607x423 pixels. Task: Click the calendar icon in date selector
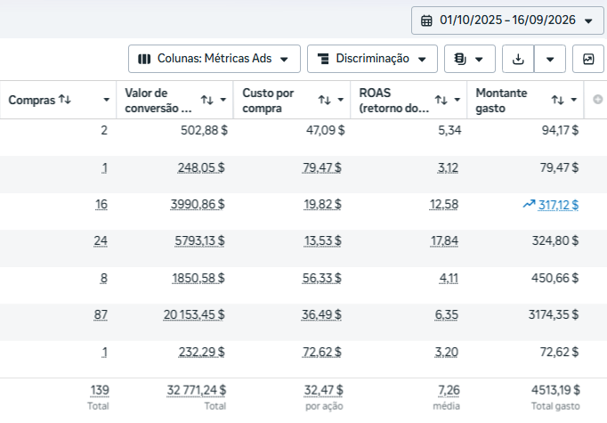426,20
